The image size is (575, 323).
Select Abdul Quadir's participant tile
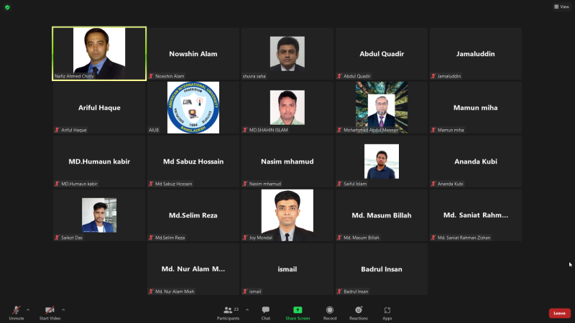tap(381, 54)
